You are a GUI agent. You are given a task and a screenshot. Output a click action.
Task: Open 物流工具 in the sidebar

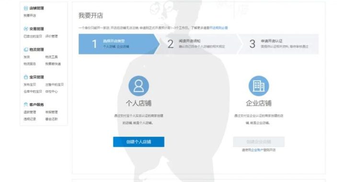pyautogui.click(x=51, y=57)
